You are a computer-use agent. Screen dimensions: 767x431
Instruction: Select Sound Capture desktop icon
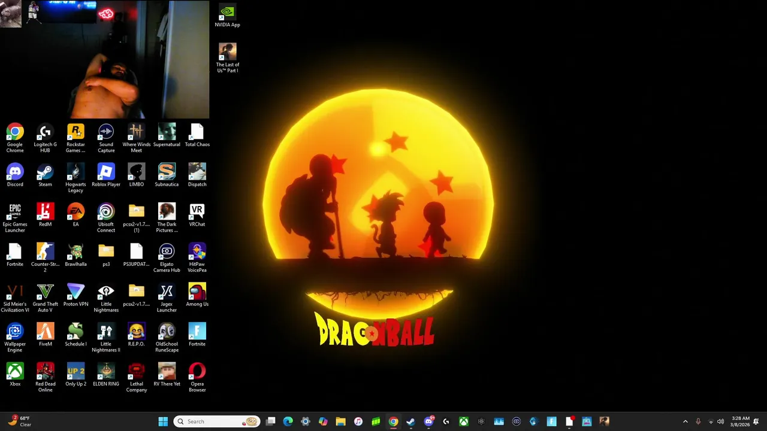click(106, 138)
